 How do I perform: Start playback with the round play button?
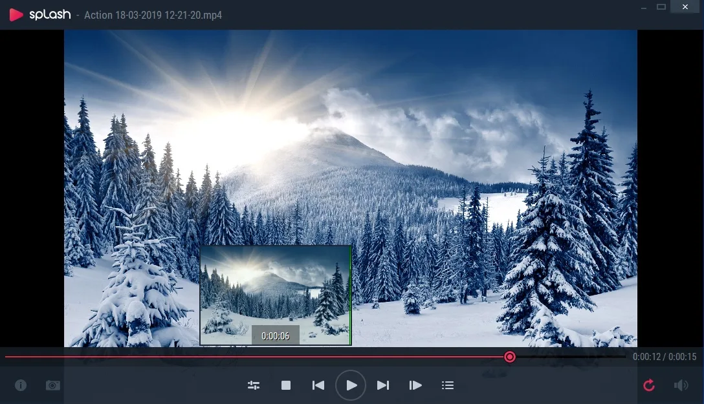[x=351, y=385]
